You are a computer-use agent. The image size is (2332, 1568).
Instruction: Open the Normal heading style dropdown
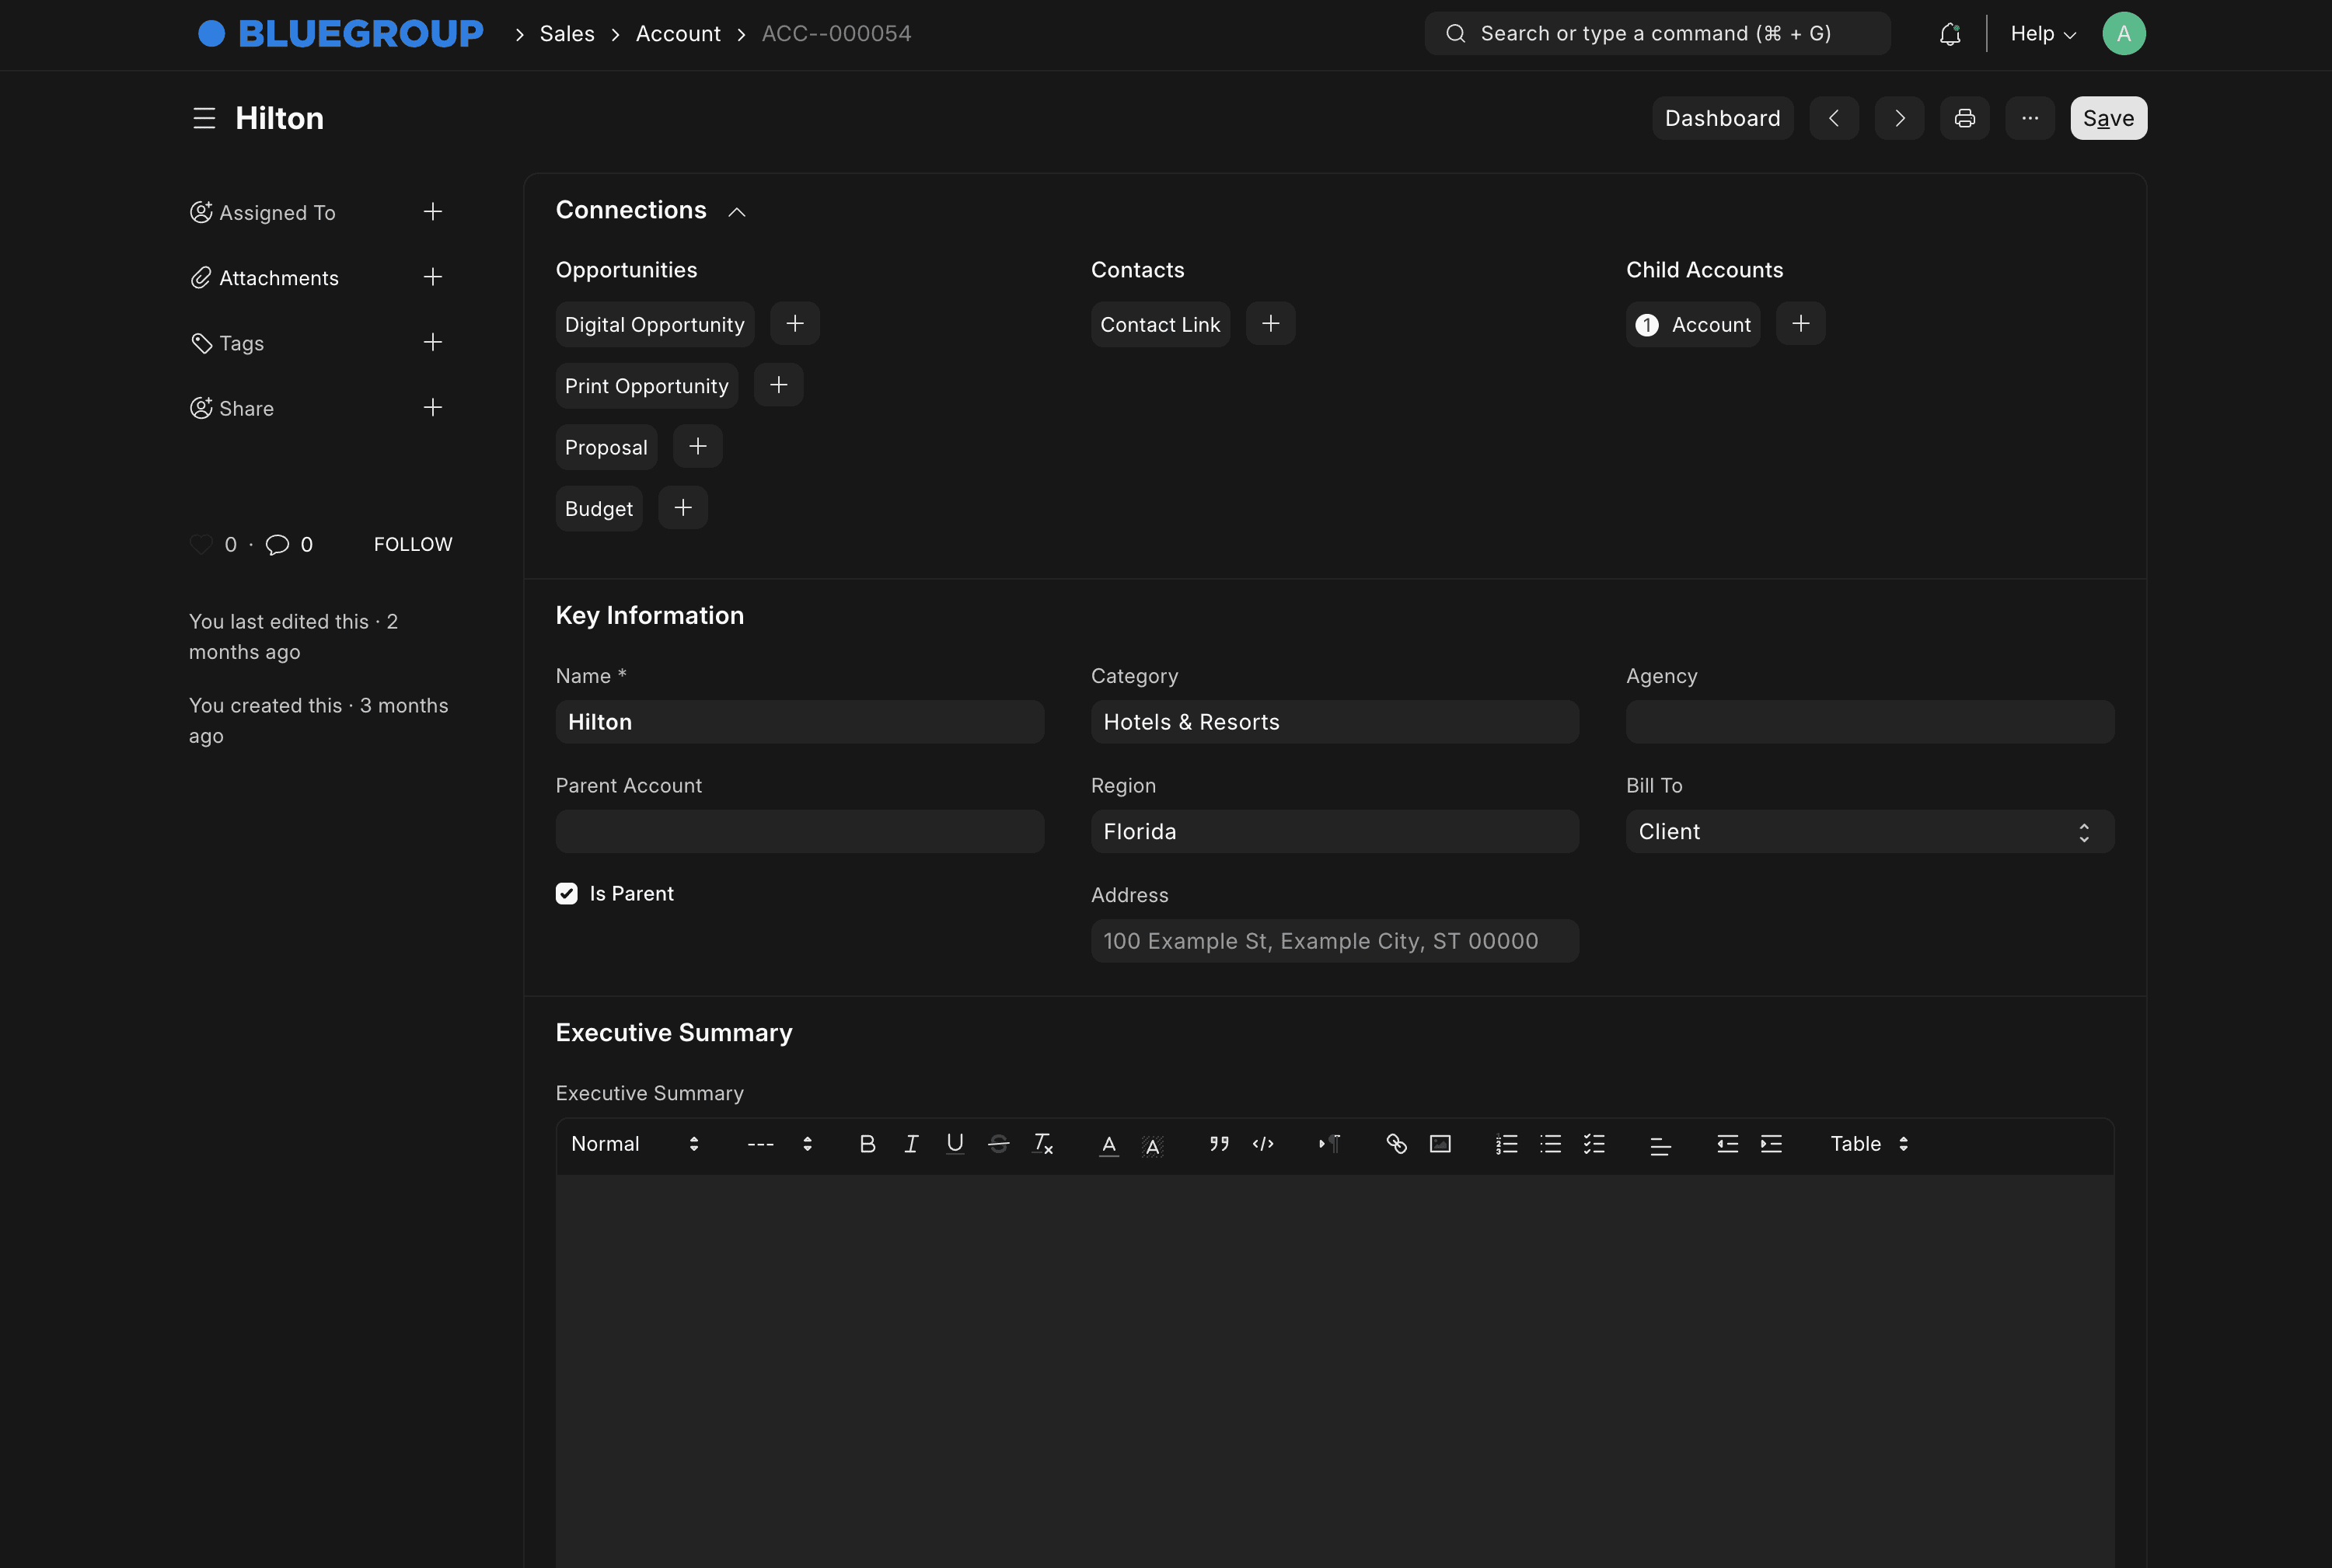point(634,1144)
